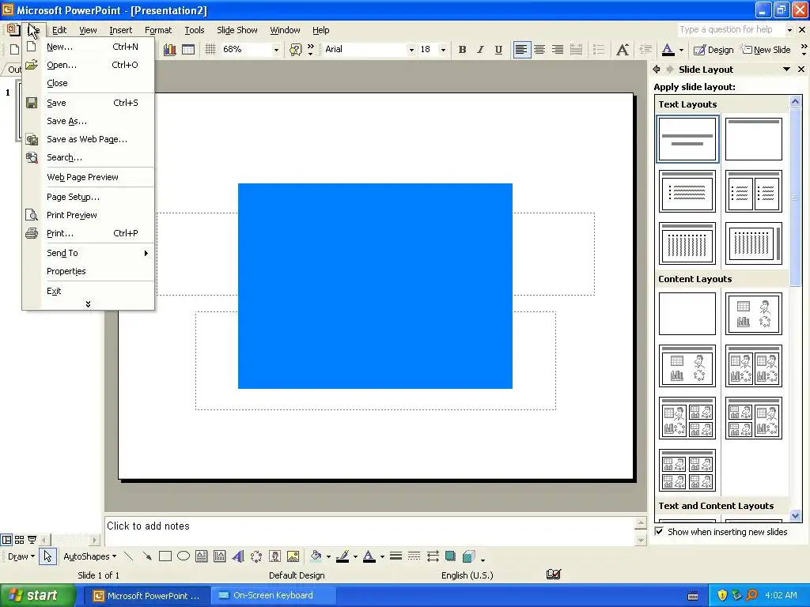Image resolution: width=810 pixels, height=607 pixels.
Task: Click Increase Font Size icon
Action: tap(623, 50)
